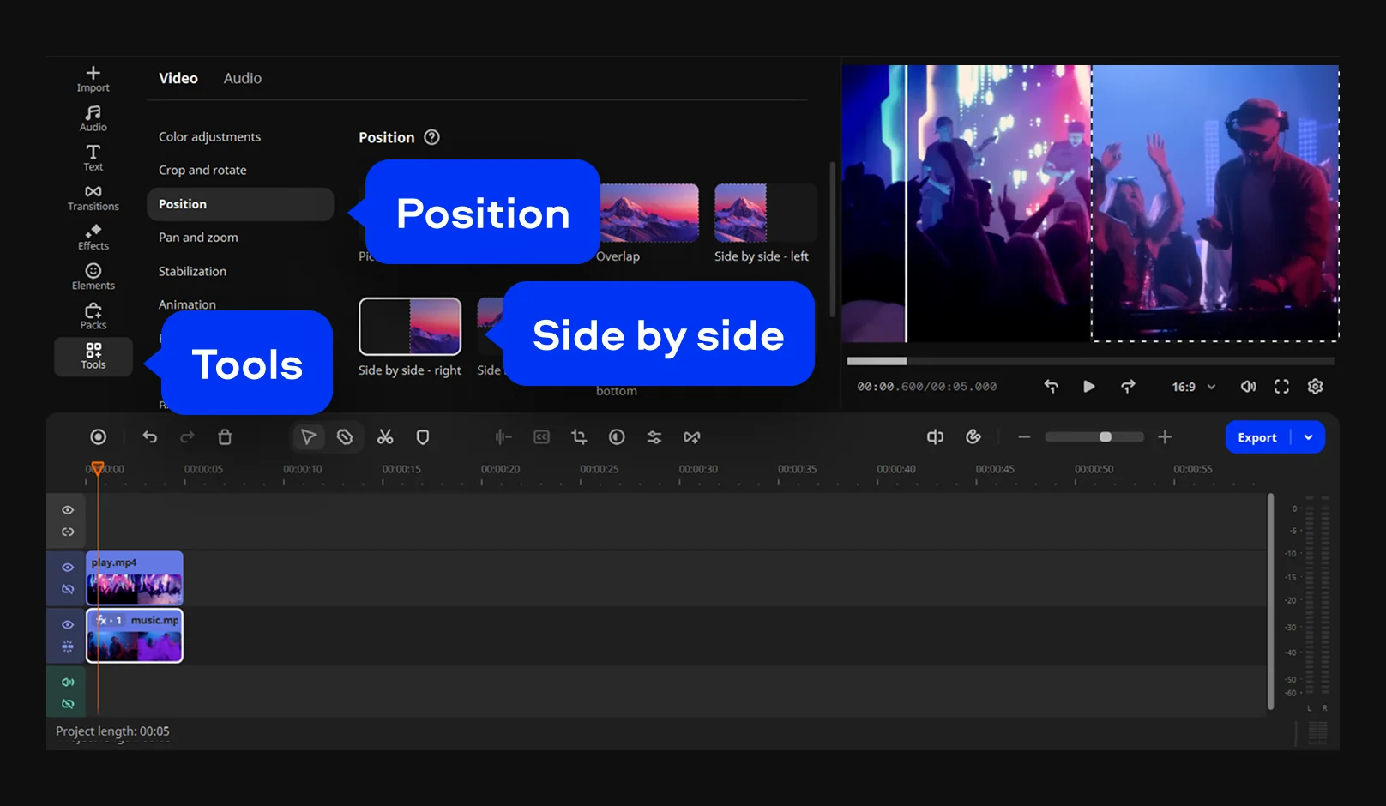Choose the Side by side - right thumbnail
This screenshot has width=1386, height=806.
pyautogui.click(x=410, y=327)
